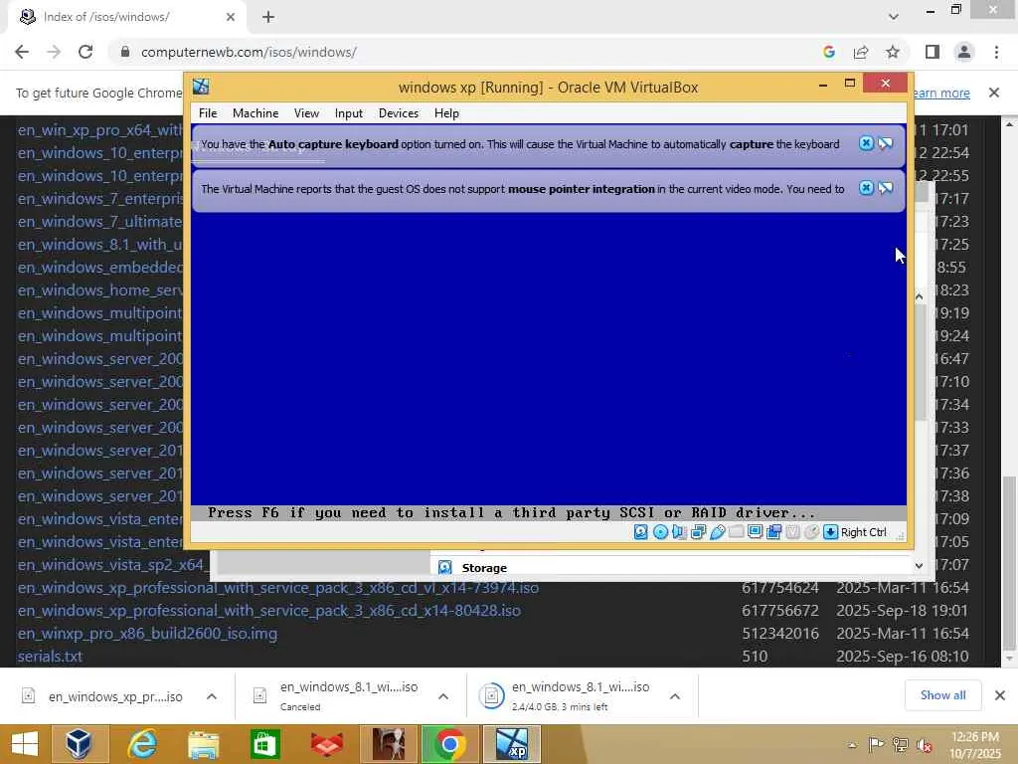Open the USB devices indicator in VM status bar
Image resolution: width=1018 pixels, height=764 pixels.
[717, 532]
